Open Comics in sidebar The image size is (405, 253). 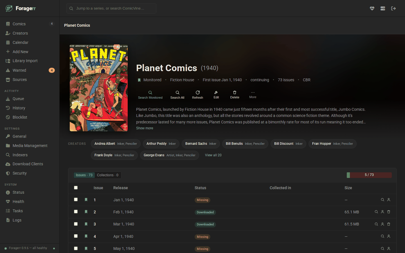[30, 24]
